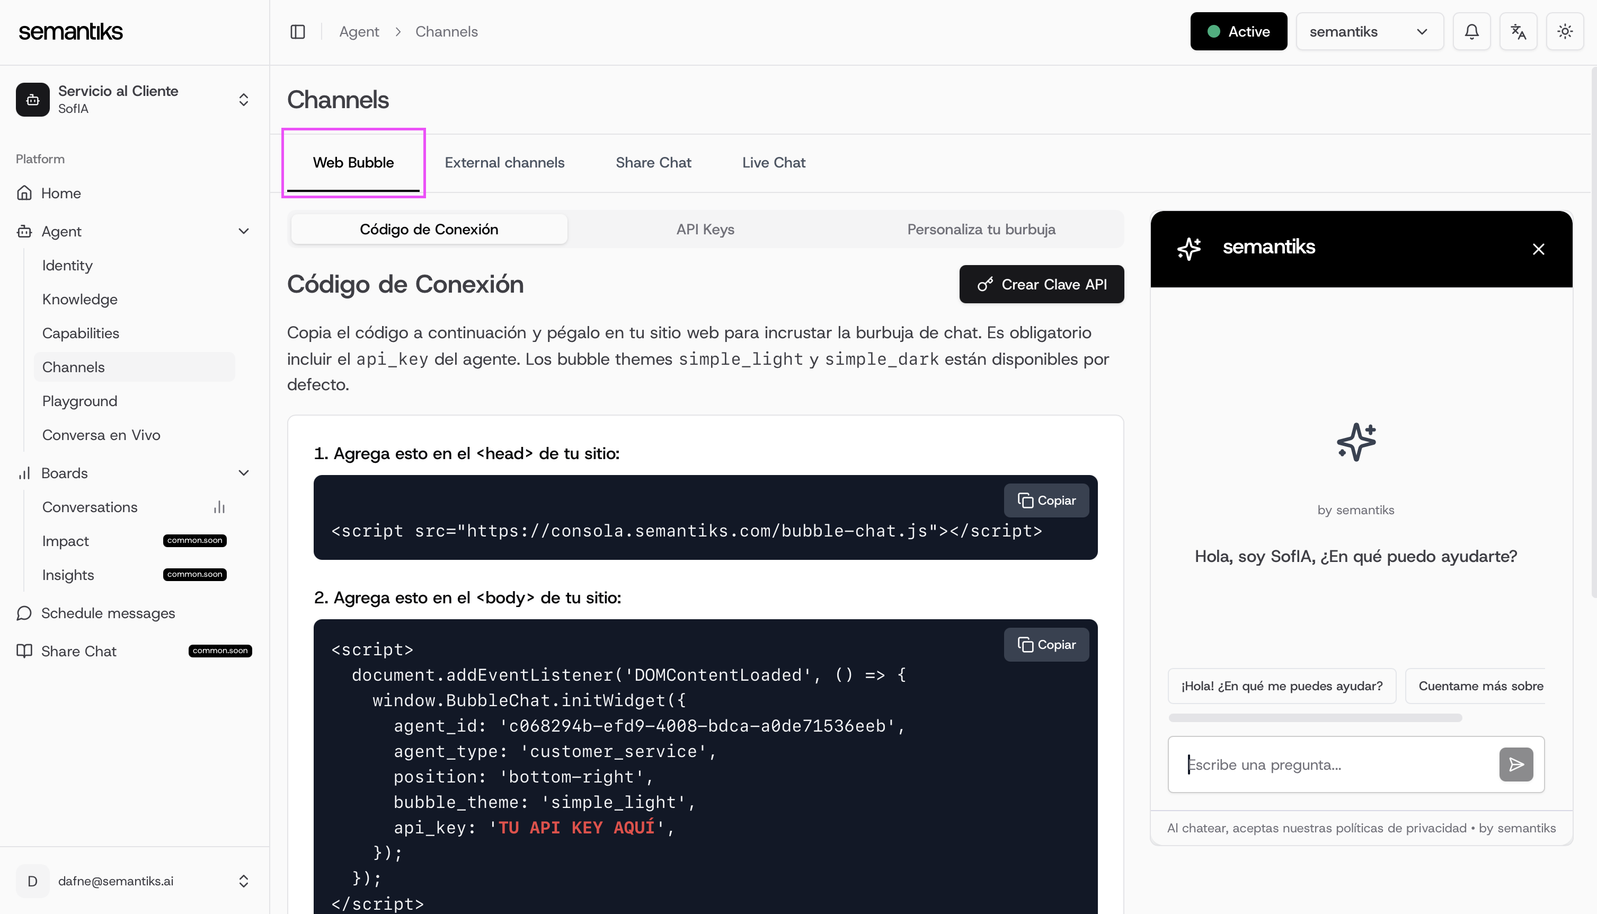Click the sun theme icon
This screenshot has height=914, width=1597.
point(1564,31)
